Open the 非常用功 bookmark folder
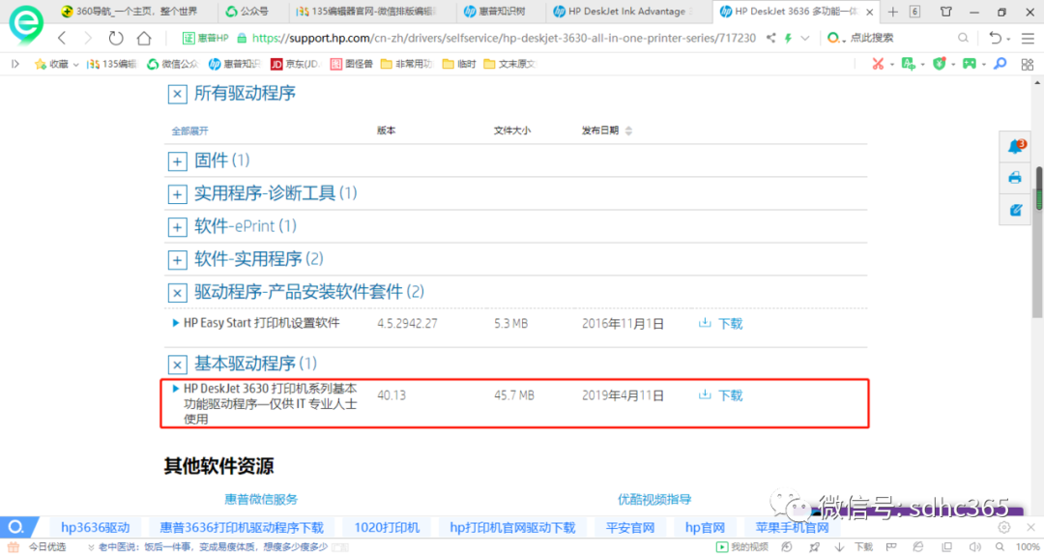 (406, 64)
